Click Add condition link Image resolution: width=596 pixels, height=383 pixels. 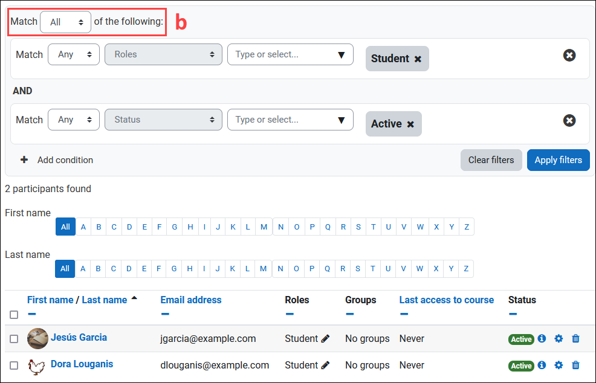[x=65, y=160]
